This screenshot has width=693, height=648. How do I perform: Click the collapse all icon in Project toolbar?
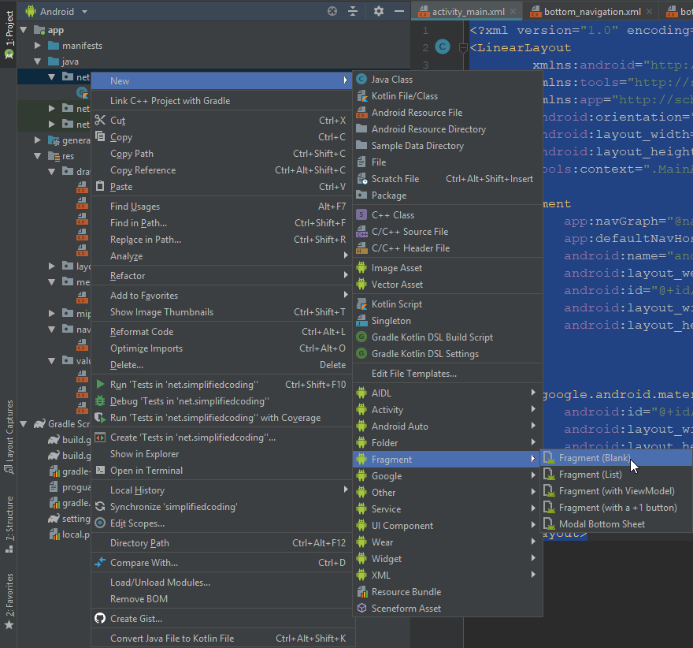(353, 12)
